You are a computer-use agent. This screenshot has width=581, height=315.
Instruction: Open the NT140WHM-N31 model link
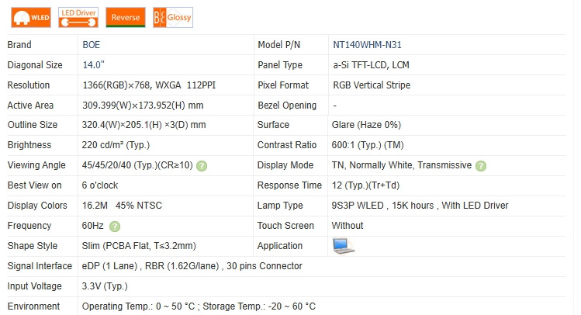coord(367,45)
